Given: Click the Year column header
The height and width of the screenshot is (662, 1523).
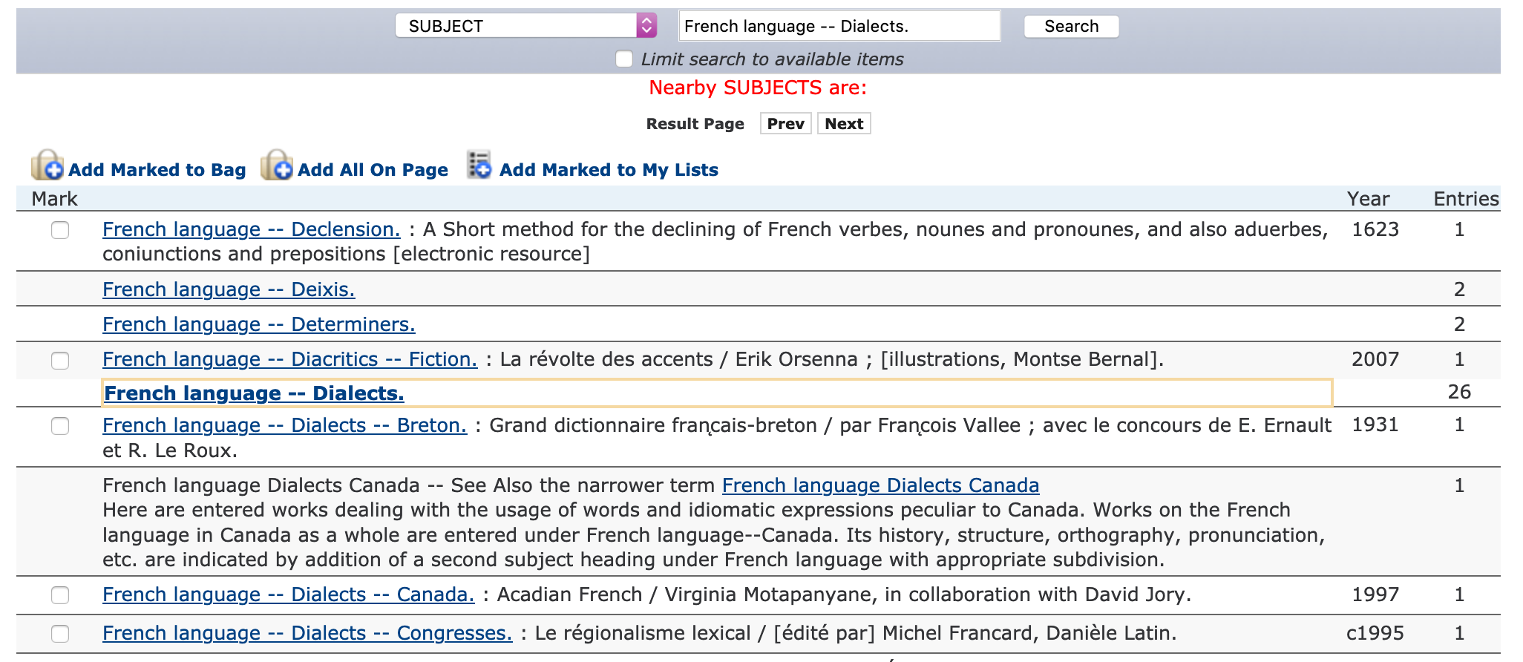Looking at the screenshot, I should click(x=1368, y=199).
